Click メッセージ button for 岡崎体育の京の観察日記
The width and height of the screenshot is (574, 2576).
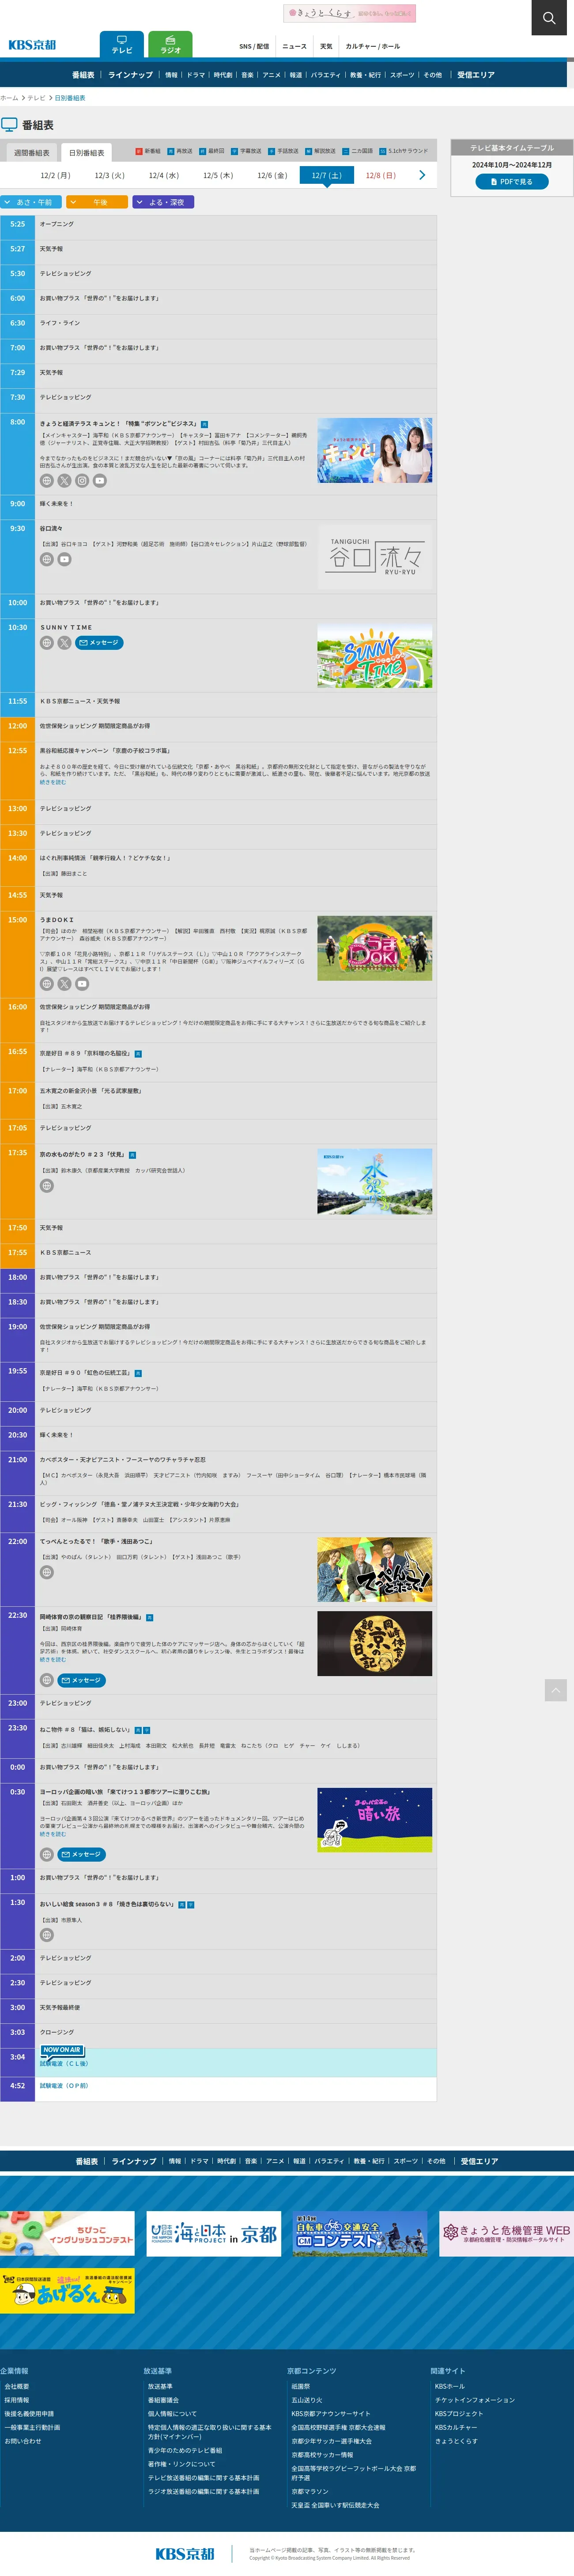[82, 1680]
